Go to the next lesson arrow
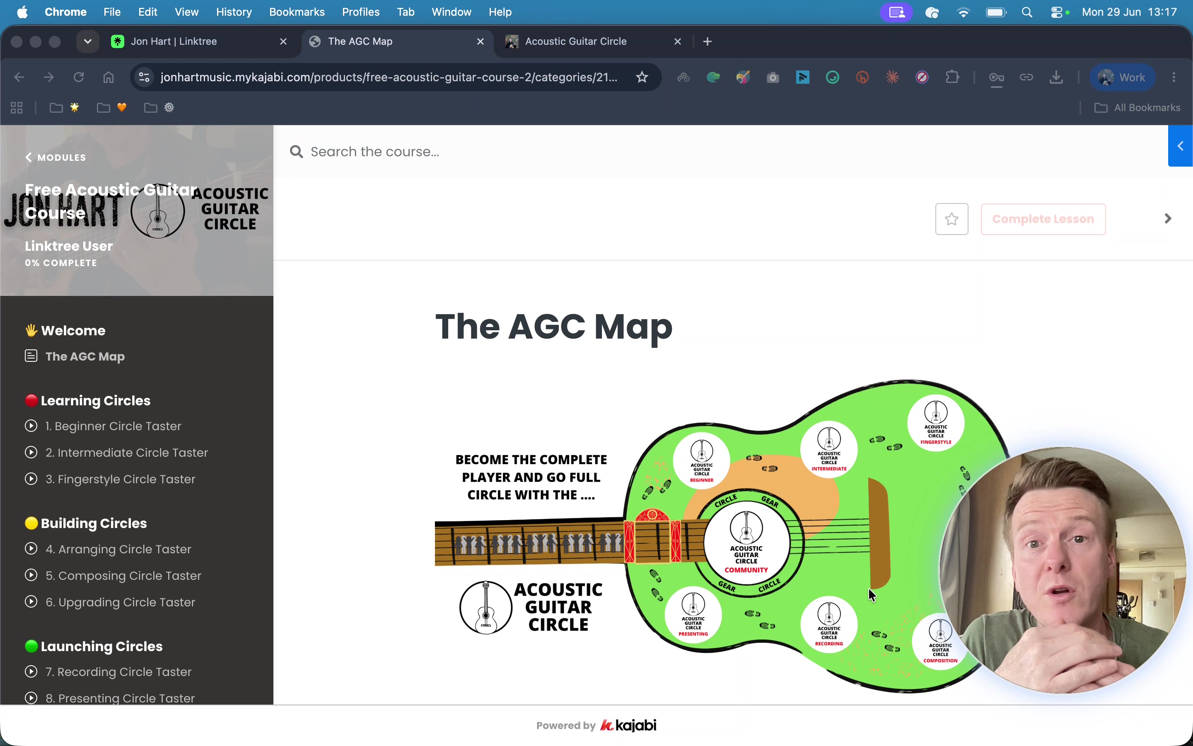The height and width of the screenshot is (746, 1193). point(1168,218)
